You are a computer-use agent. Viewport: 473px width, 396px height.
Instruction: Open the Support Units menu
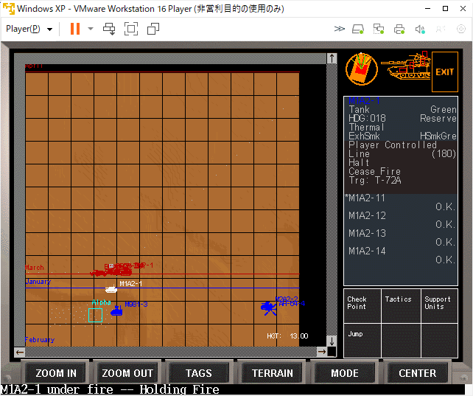click(440, 306)
